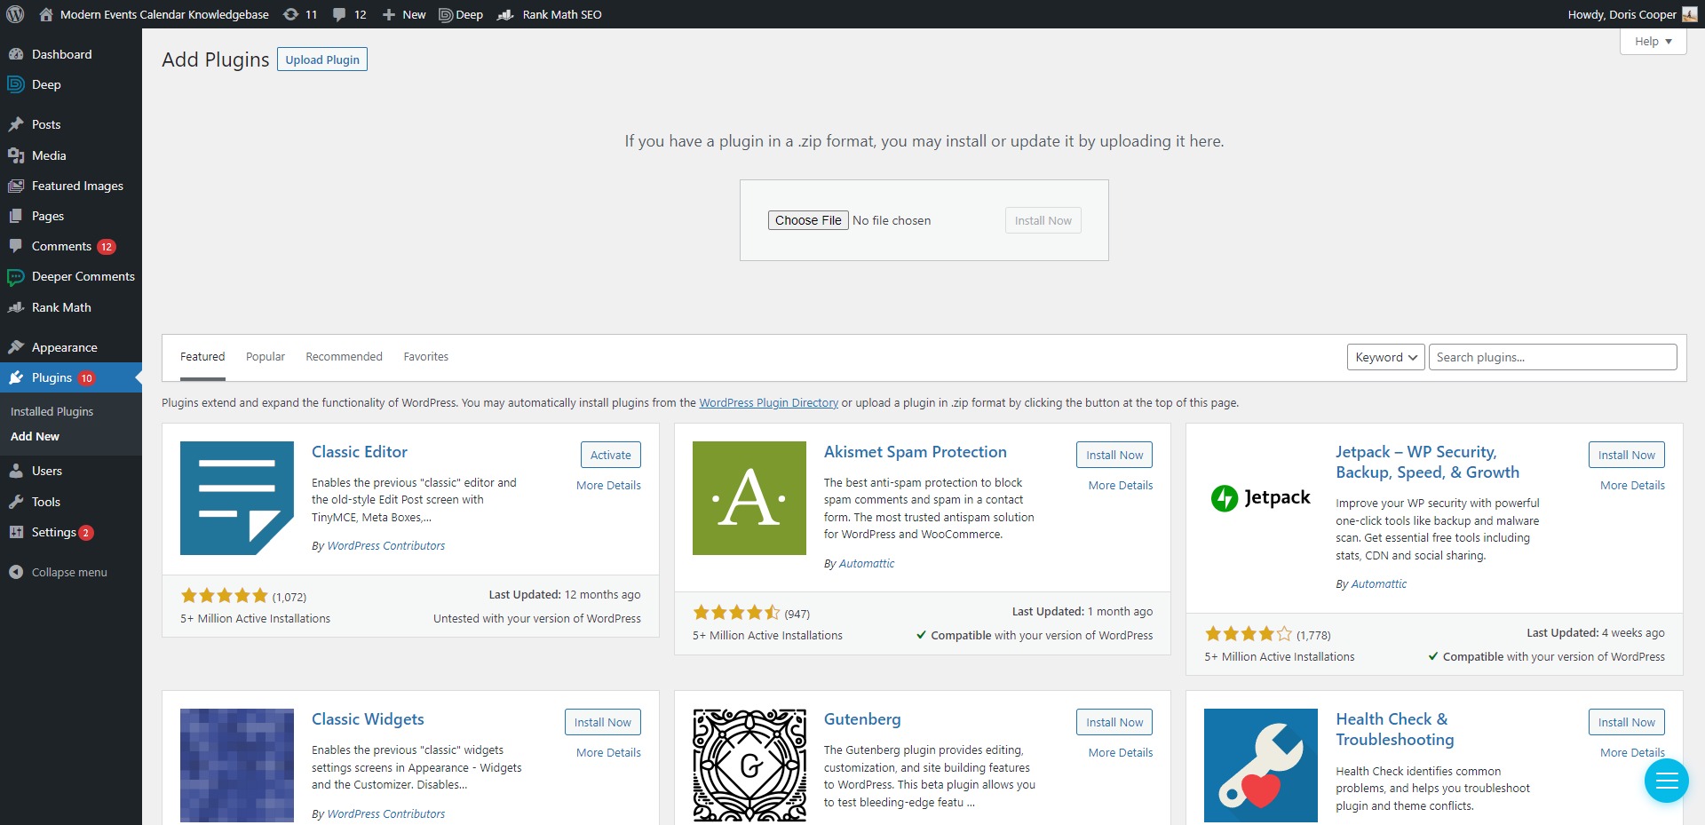
Task: Click the Search plugins input field
Action: click(x=1551, y=357)
